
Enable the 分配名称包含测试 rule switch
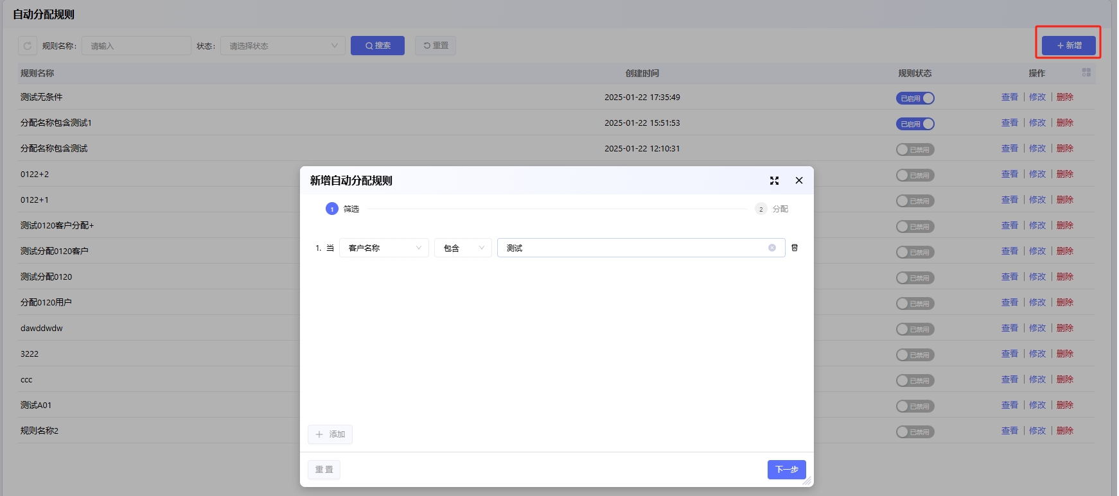(x=915, y=150)
